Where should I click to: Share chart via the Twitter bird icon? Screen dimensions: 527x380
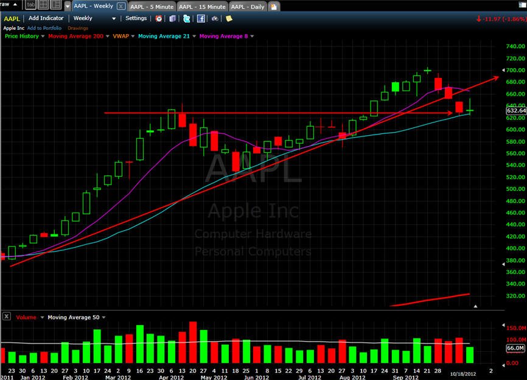[187, 18]
